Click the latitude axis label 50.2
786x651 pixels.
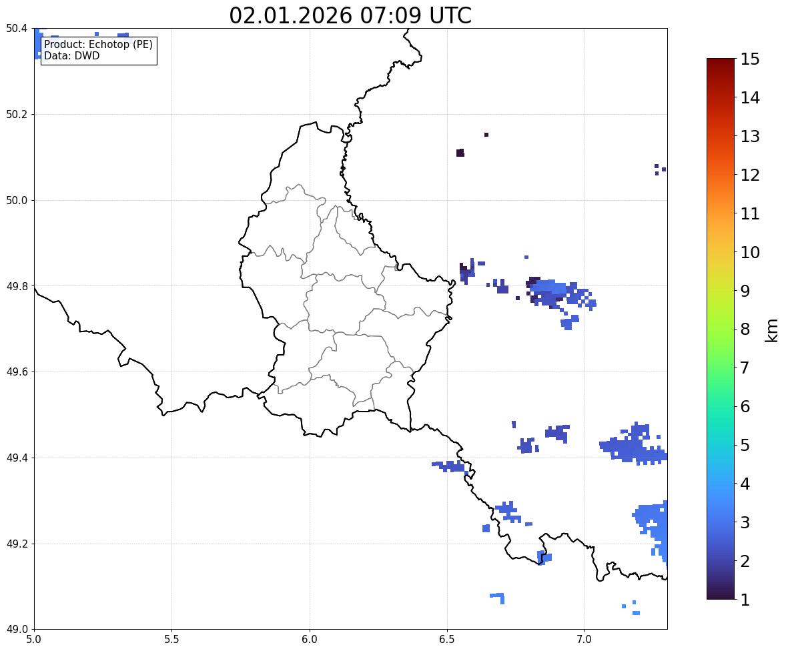pyautogui.click(x=17, y=114)
